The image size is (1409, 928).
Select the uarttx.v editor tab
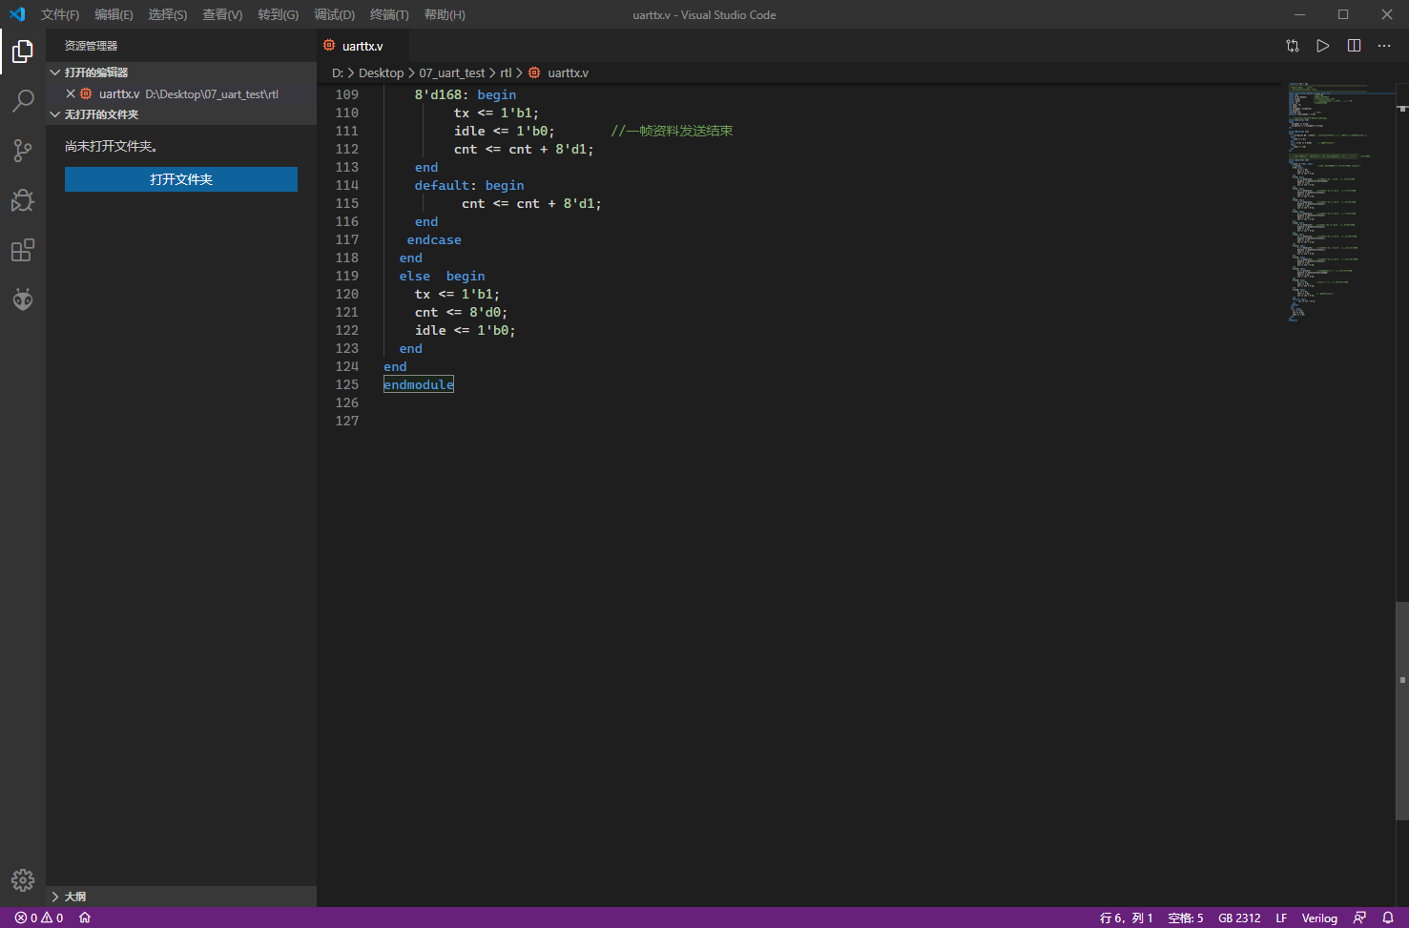coord(363,46)
